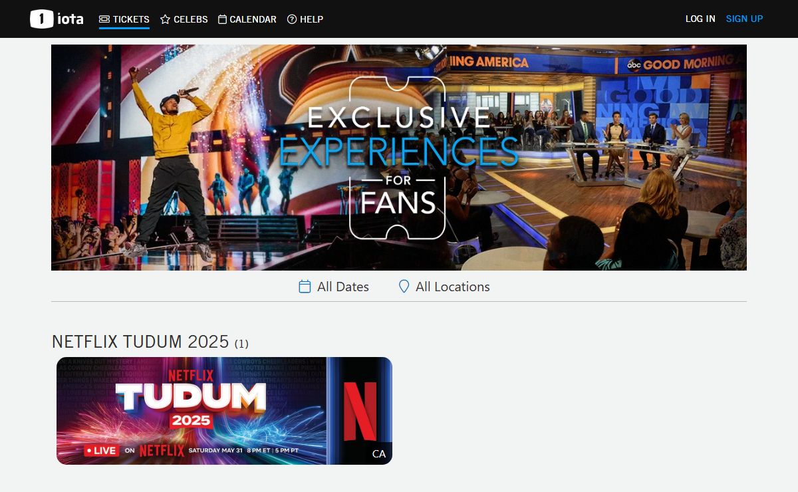Click the 1iota logo in the header
The height and width of the screenshot is (492, 798).
click(x=57, y=19)
